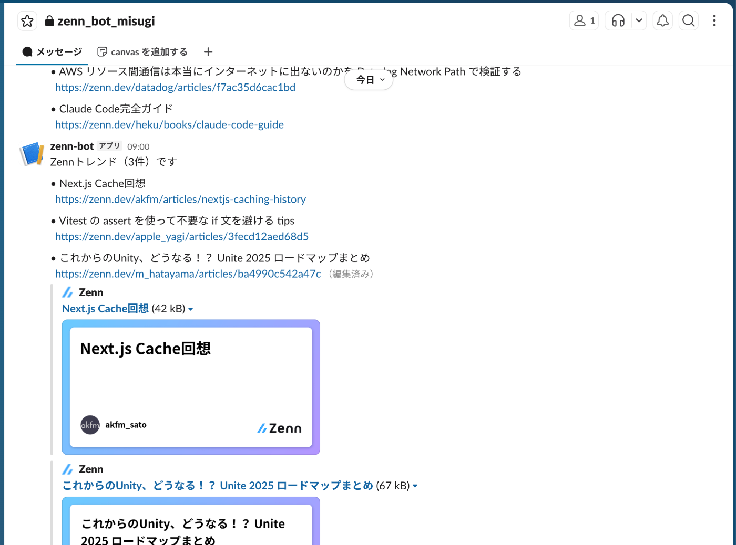Screen dimensions: 736x545
Task: Add a new tab with plus icon
Action: pos(208,51)
